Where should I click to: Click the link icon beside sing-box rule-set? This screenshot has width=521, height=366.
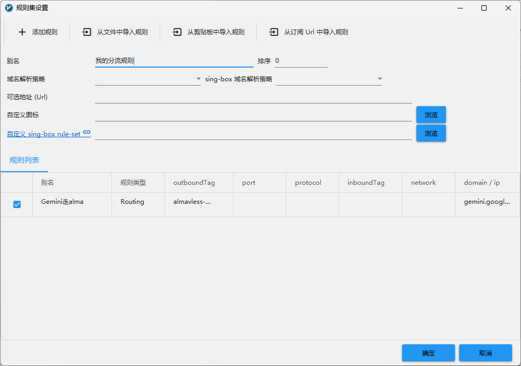[87, 133]
